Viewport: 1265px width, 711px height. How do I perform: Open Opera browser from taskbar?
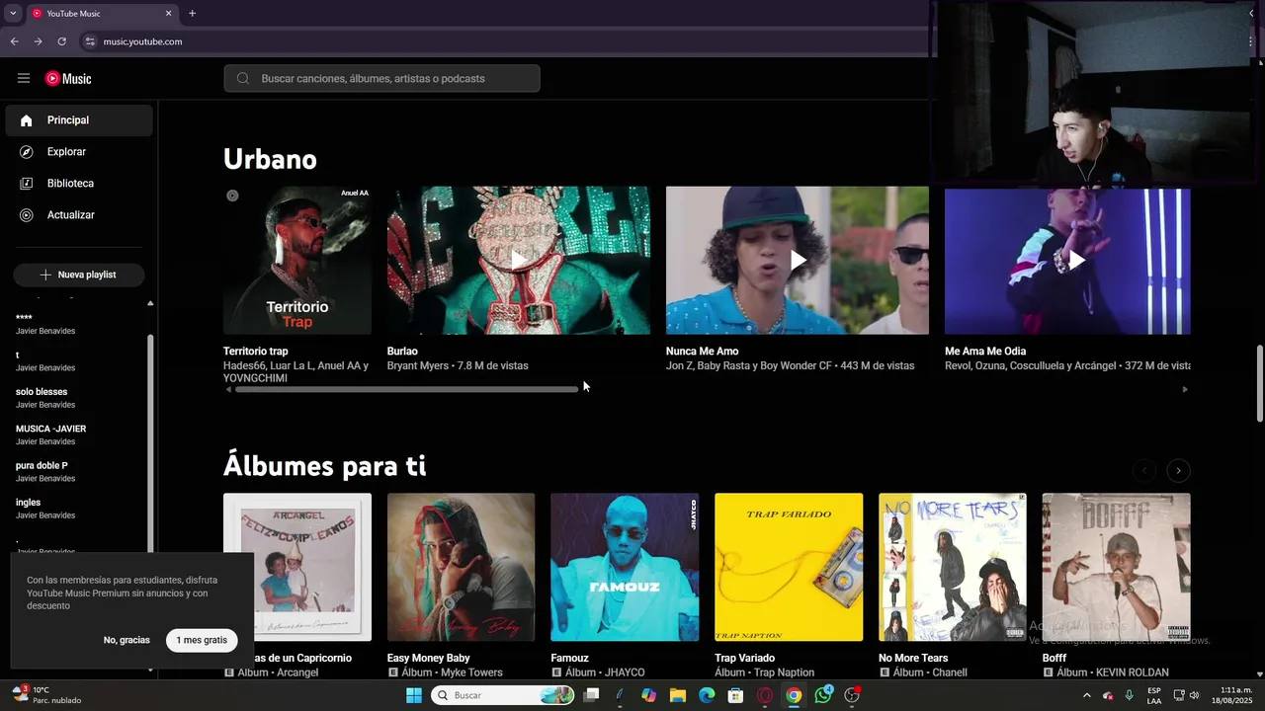pyautogui.click(x=765, y=695)
